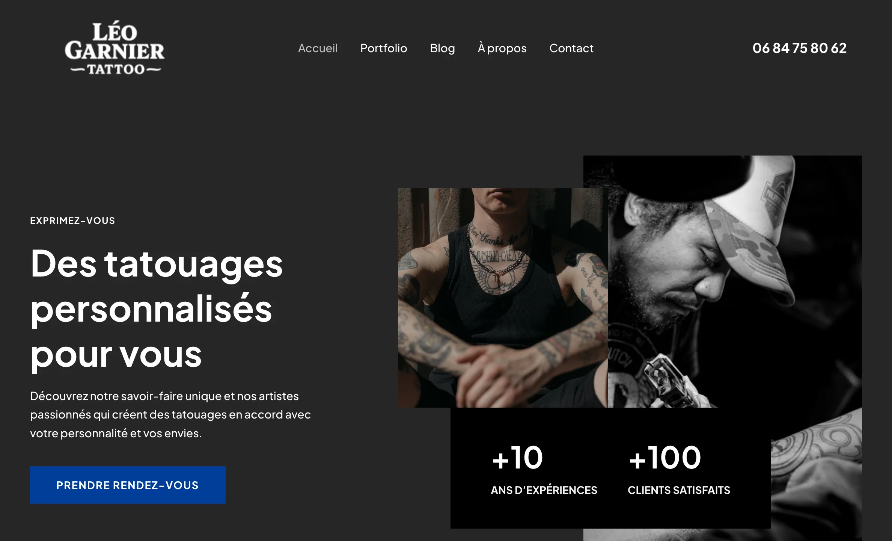Click the +10 experience counter

pos(517,458)
